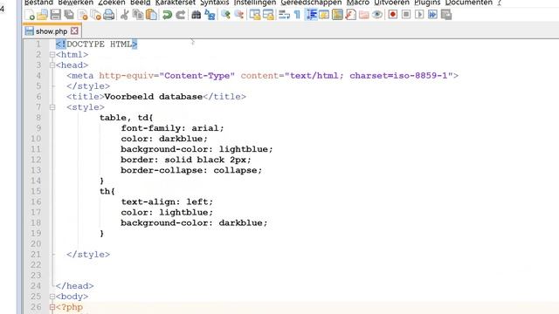Print the document with the printer icon
Screen dimensions: 559x314
(x=108, y=15)
